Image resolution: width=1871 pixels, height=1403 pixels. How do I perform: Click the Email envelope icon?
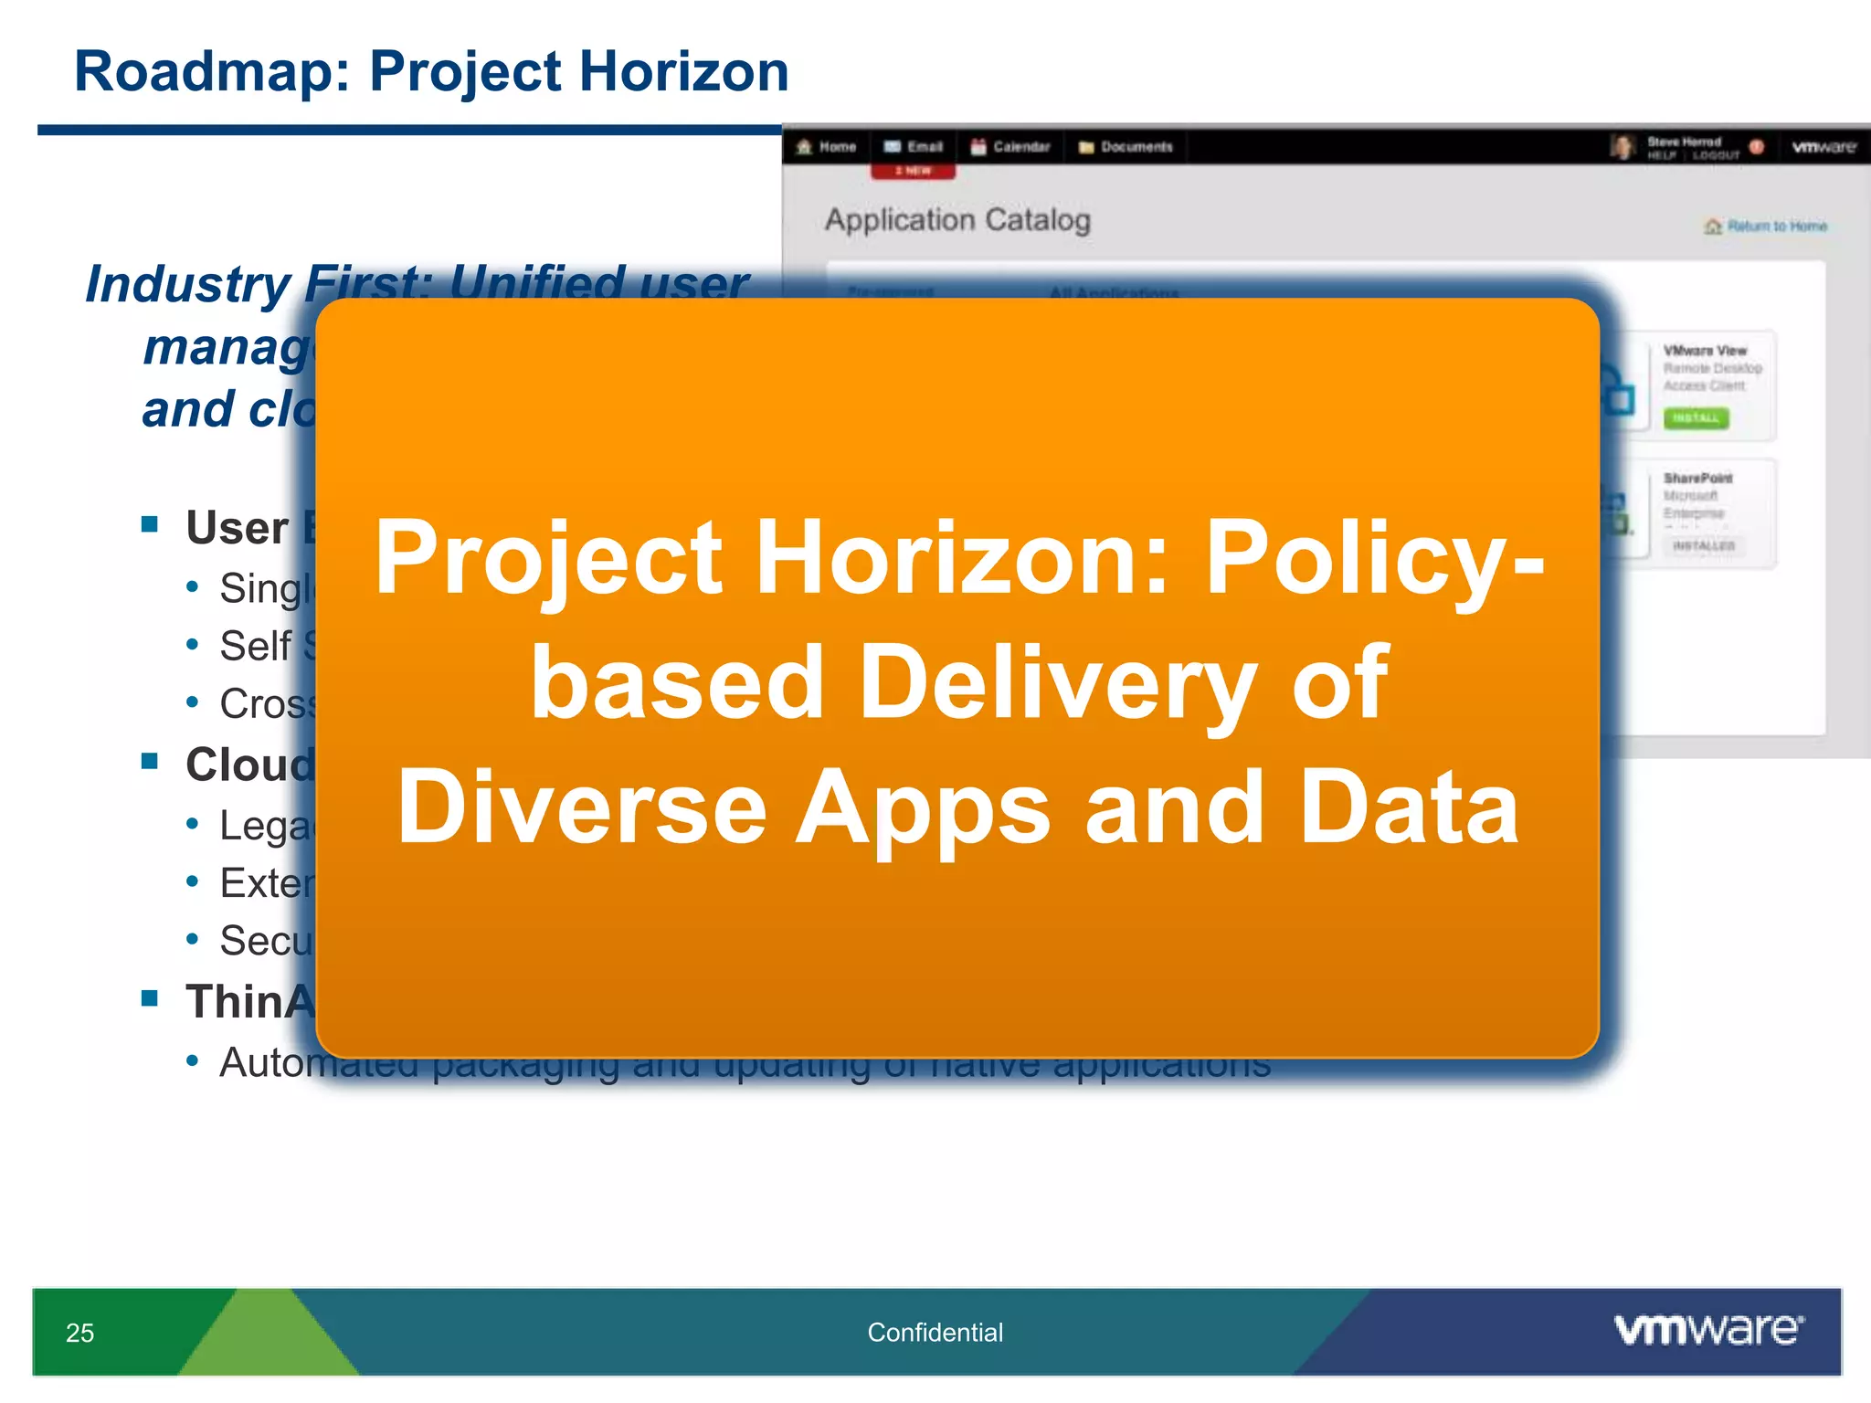tap(893, 147)
